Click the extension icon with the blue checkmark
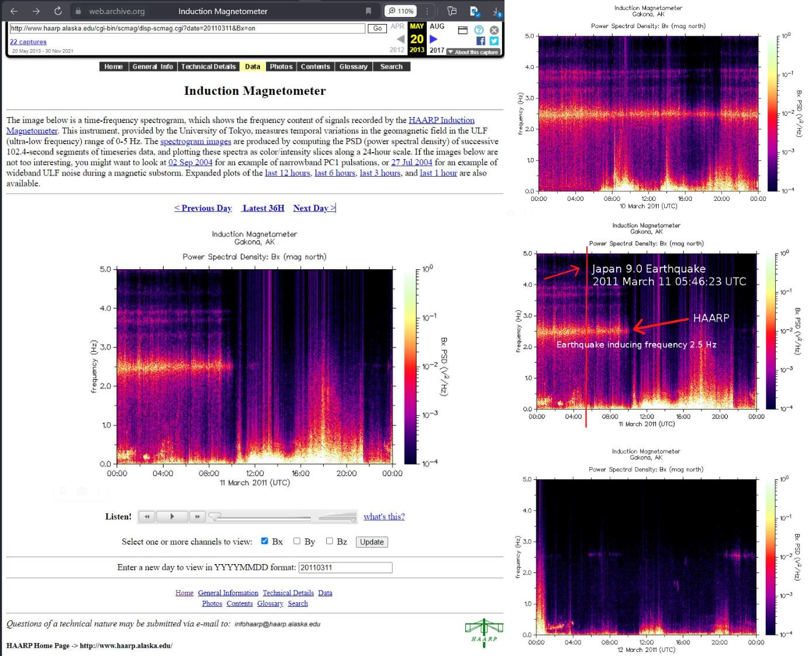This screenshot has height=656, width=812. coord(474,11)
